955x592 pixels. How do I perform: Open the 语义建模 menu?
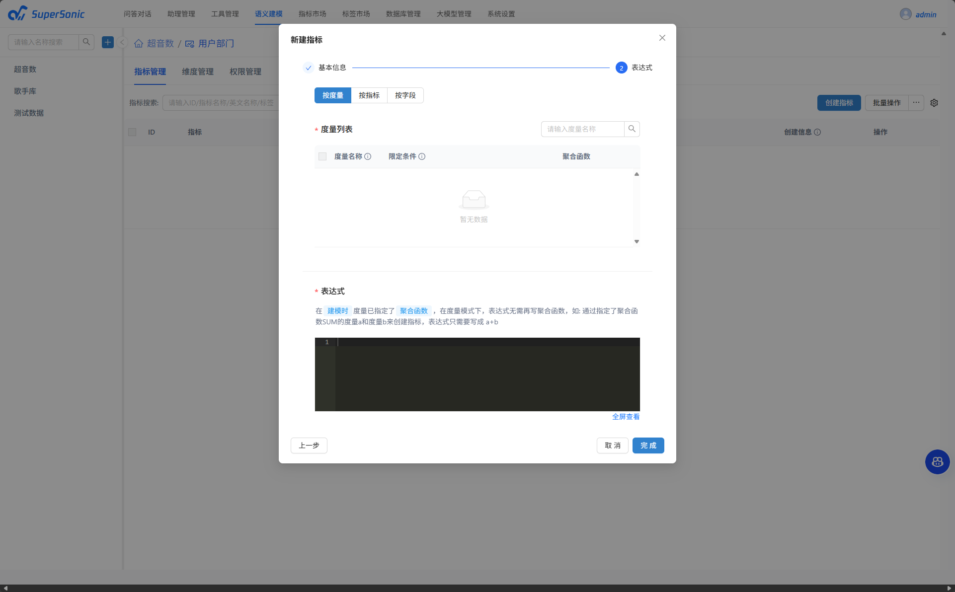[x=269, y=14]
